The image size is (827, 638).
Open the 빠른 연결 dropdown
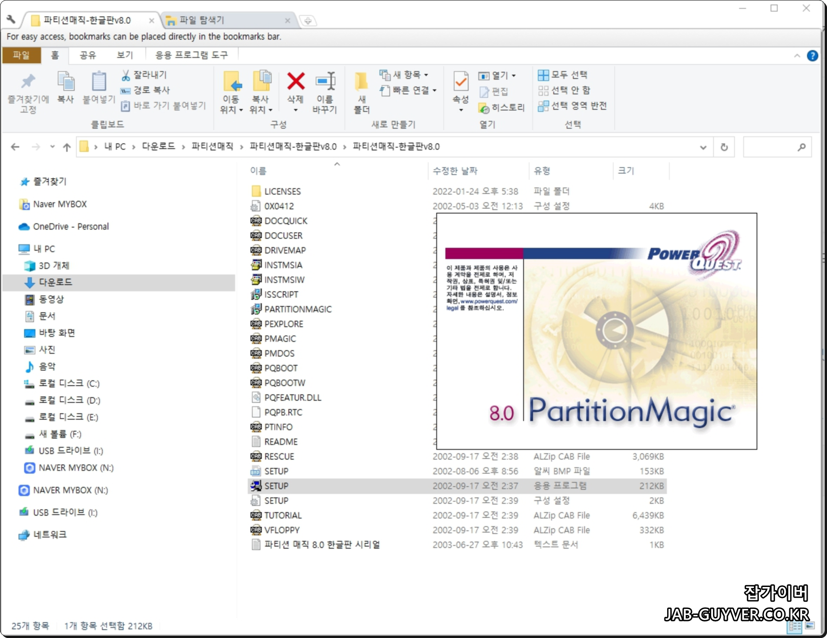pyautogui.click(x=408, y=90)
